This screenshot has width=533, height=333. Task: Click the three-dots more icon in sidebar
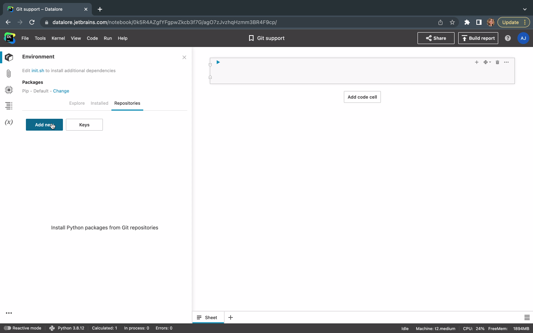point(9,313)
